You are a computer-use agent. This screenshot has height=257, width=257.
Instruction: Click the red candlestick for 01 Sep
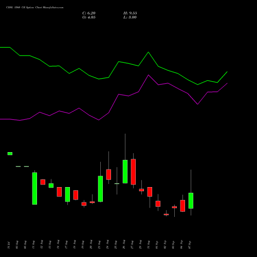pos(158,204)
